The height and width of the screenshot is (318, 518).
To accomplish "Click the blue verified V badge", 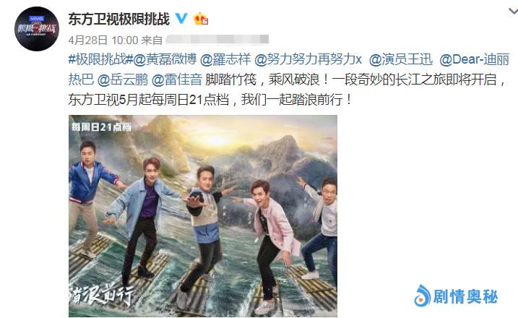I will coord(181,19).
